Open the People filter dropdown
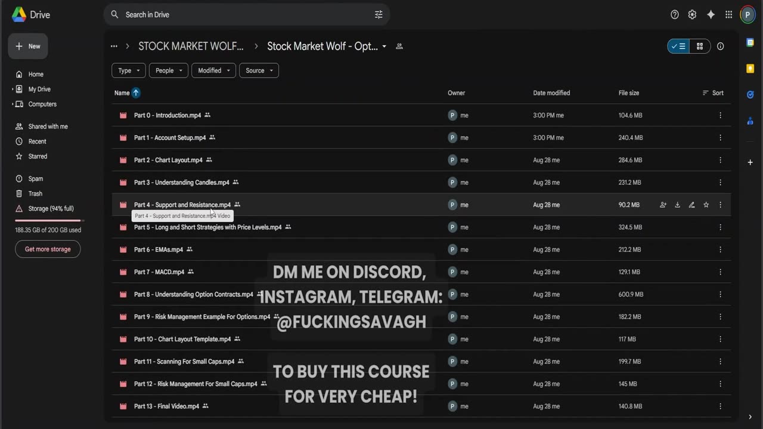Image resolution: width=763 pixels, height=429 pixels. point(169,70)
